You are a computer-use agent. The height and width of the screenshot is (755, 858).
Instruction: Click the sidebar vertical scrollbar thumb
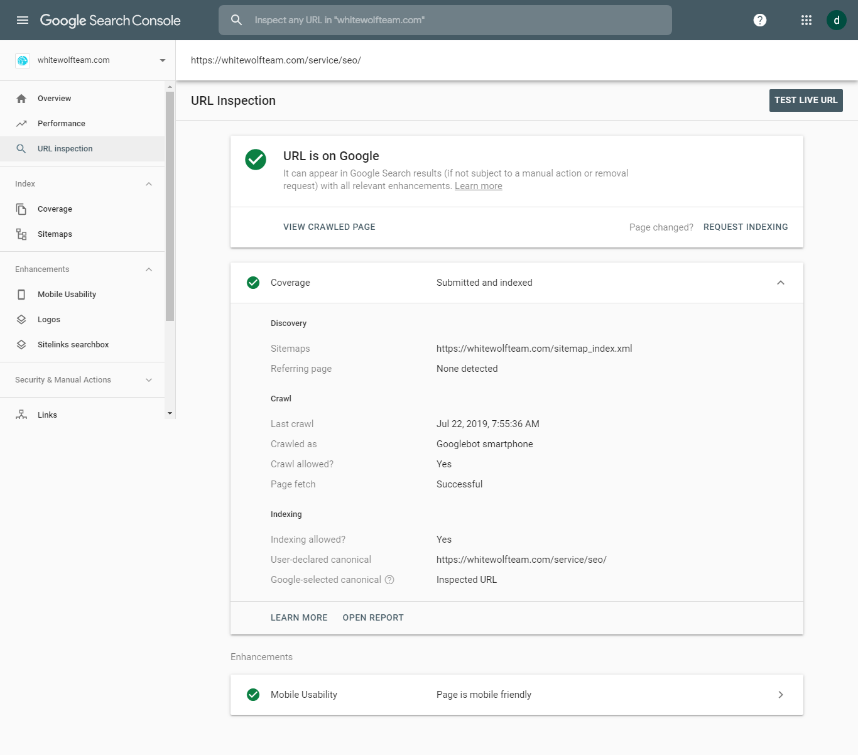pyautogui.click(x=170, y=206)
